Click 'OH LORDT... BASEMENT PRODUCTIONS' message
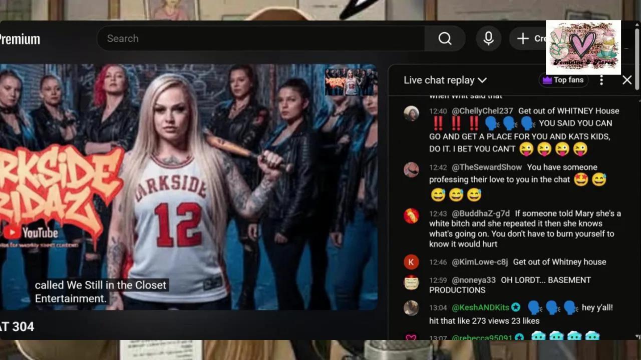 click(510, 285)
